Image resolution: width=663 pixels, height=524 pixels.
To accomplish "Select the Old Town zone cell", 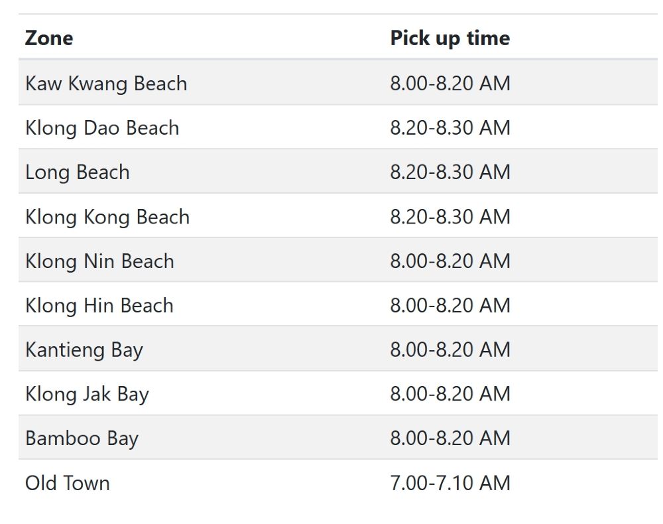I will (68, 483).
